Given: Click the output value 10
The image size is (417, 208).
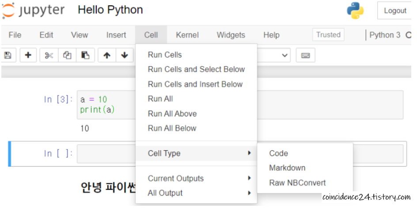Looking at the screenshot, I should [85, 129].
